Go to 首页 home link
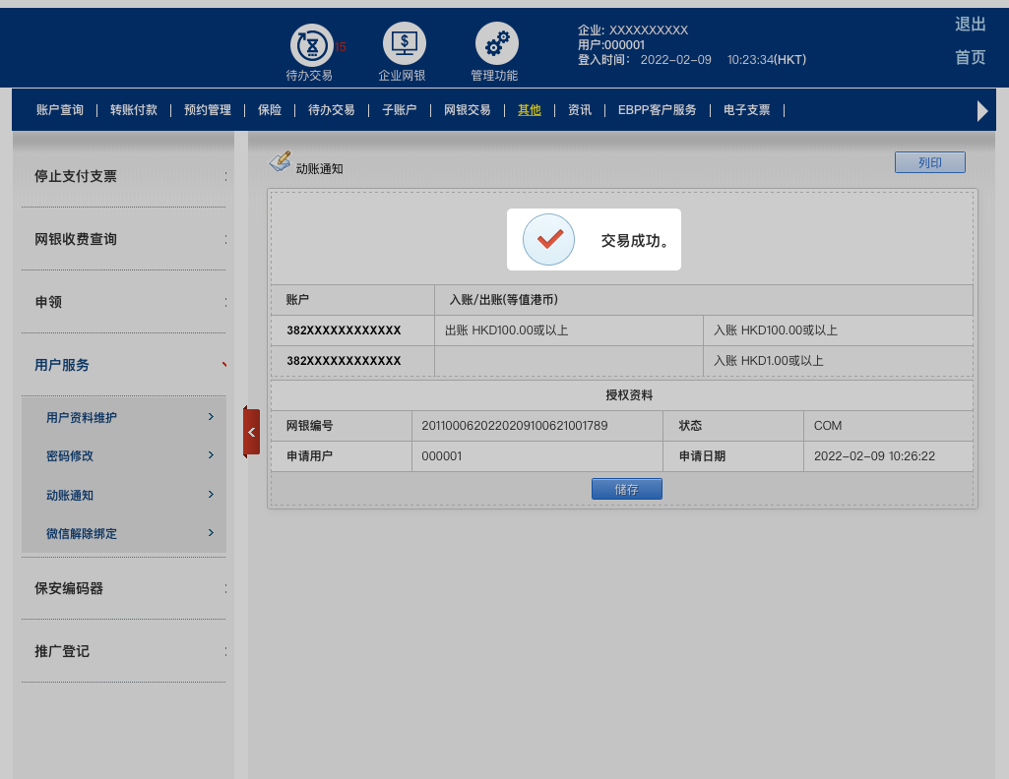Image resolution: width=1009 pixels, height=779 pixels. [x=970, y=57]
